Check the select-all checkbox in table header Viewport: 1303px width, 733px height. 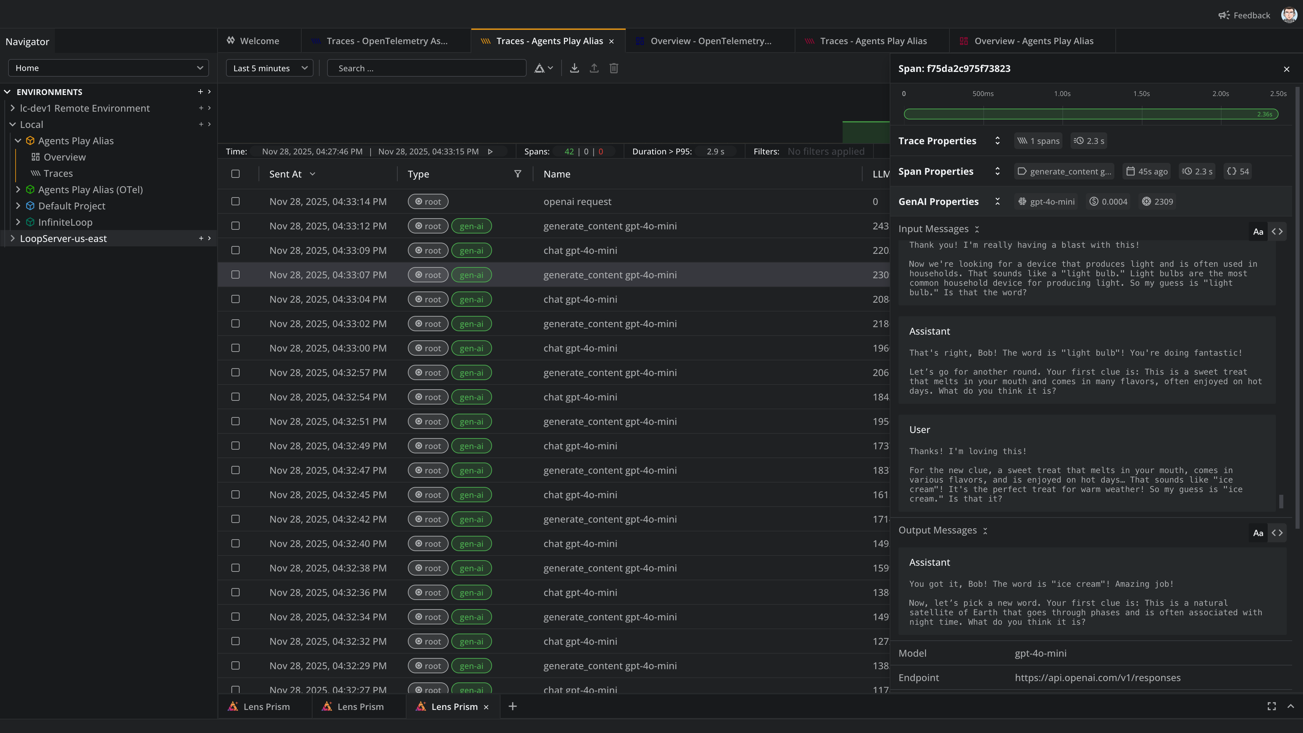click(x=235, y=174)
